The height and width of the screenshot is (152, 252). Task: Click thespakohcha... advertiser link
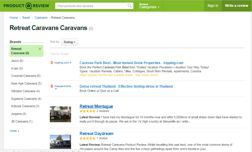64,86
